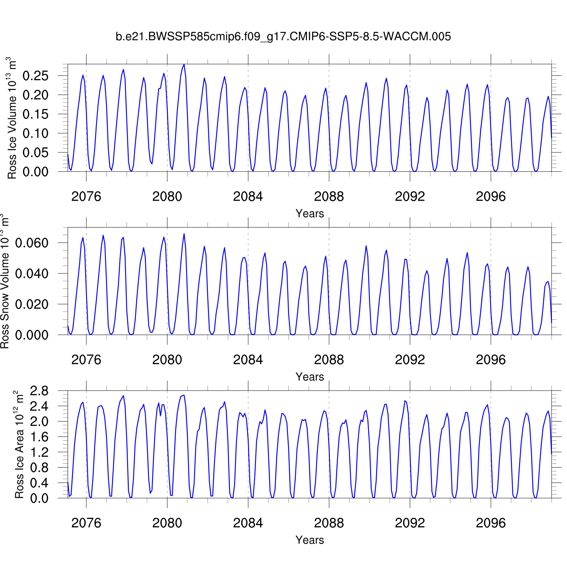Select the 2092 tick label under the middle panel
Image resolution: width=567 pixels, height=567 pixels.
(x=410, y=360)
